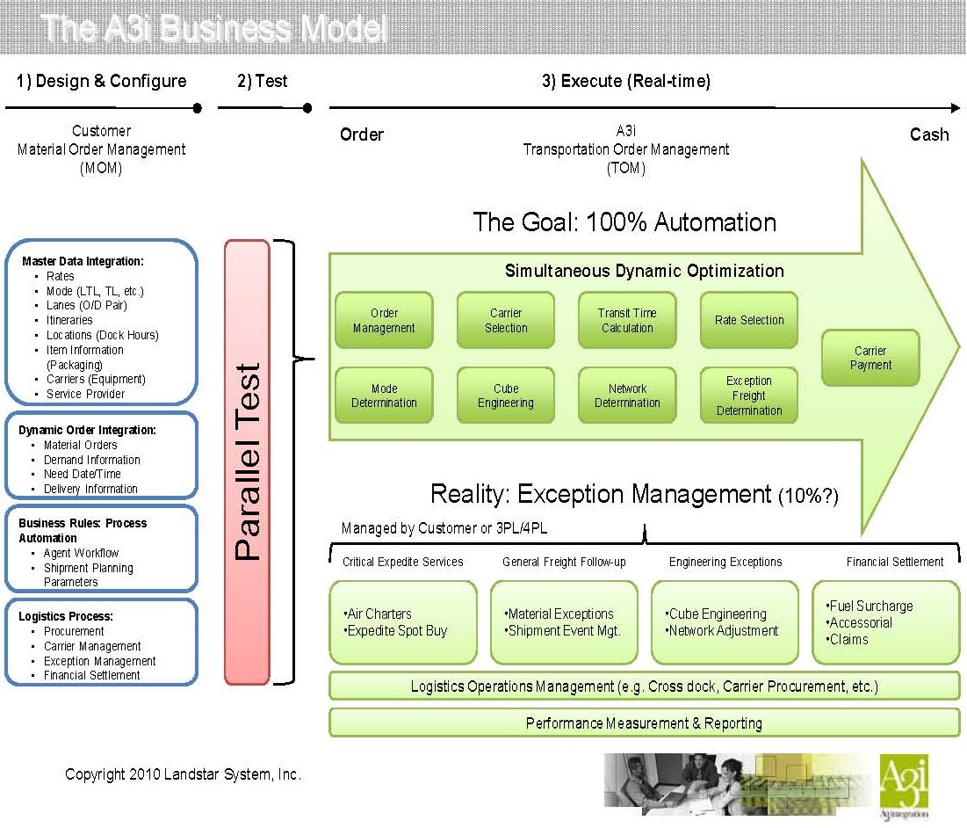967x828 pixels.
Task: Select the "Expedite Spot Buy" bullet
Action: [395, 630]
